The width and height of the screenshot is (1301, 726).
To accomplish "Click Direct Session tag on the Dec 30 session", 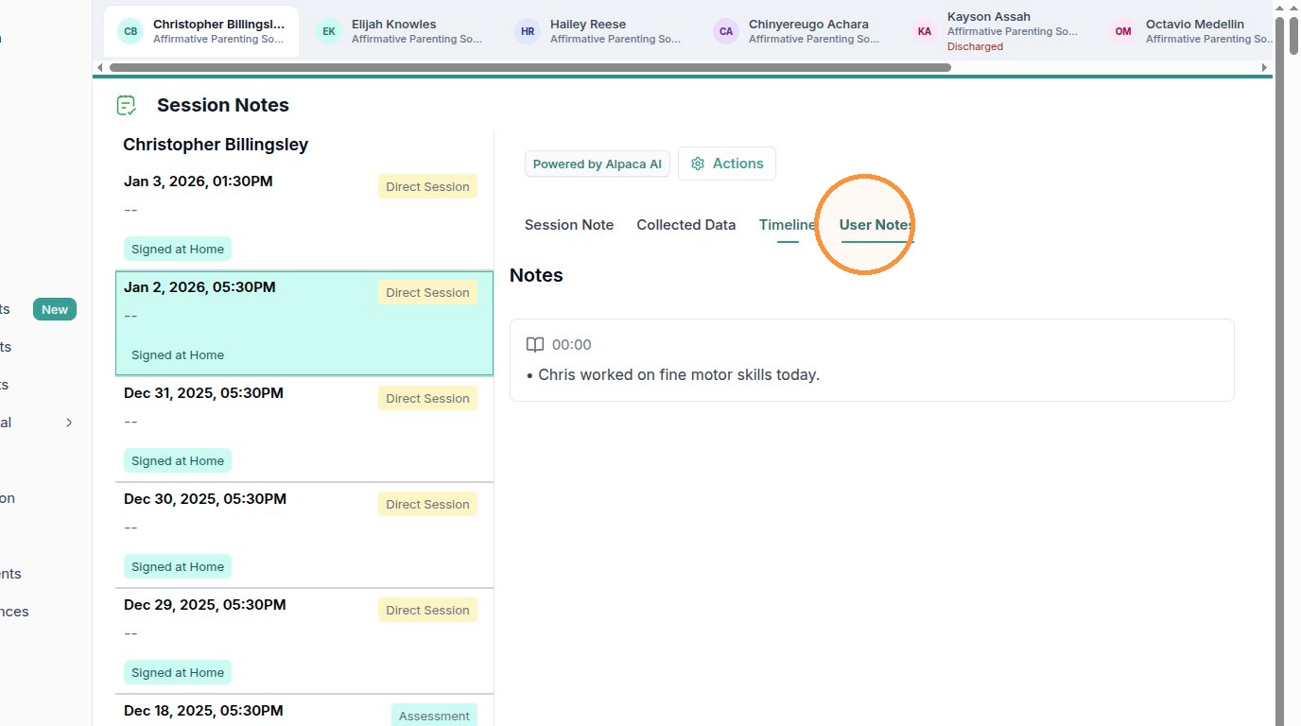I will click(x=427, y=504).
